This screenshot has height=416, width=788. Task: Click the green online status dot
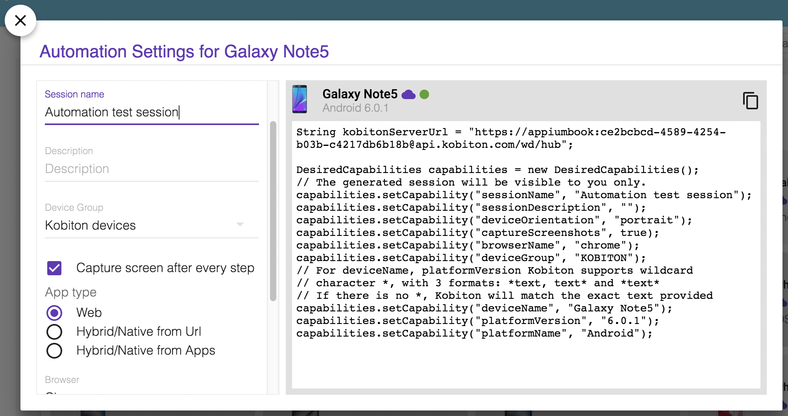click(x=424, y=94)
